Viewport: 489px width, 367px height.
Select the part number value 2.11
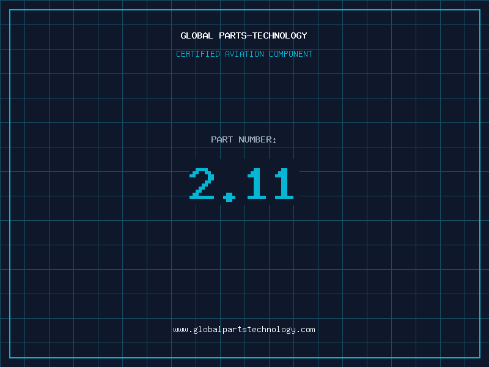pos(241,185)
